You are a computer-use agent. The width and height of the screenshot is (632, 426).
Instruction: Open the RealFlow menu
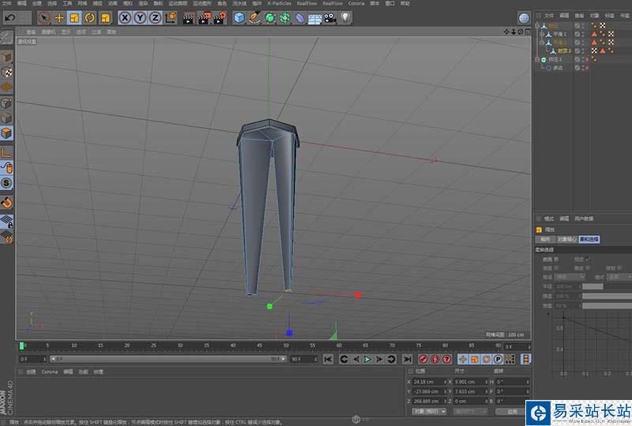tap(307, 4)
